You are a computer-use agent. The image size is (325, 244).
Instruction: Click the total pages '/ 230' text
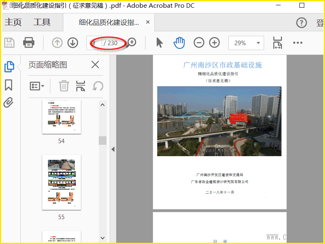110,43
